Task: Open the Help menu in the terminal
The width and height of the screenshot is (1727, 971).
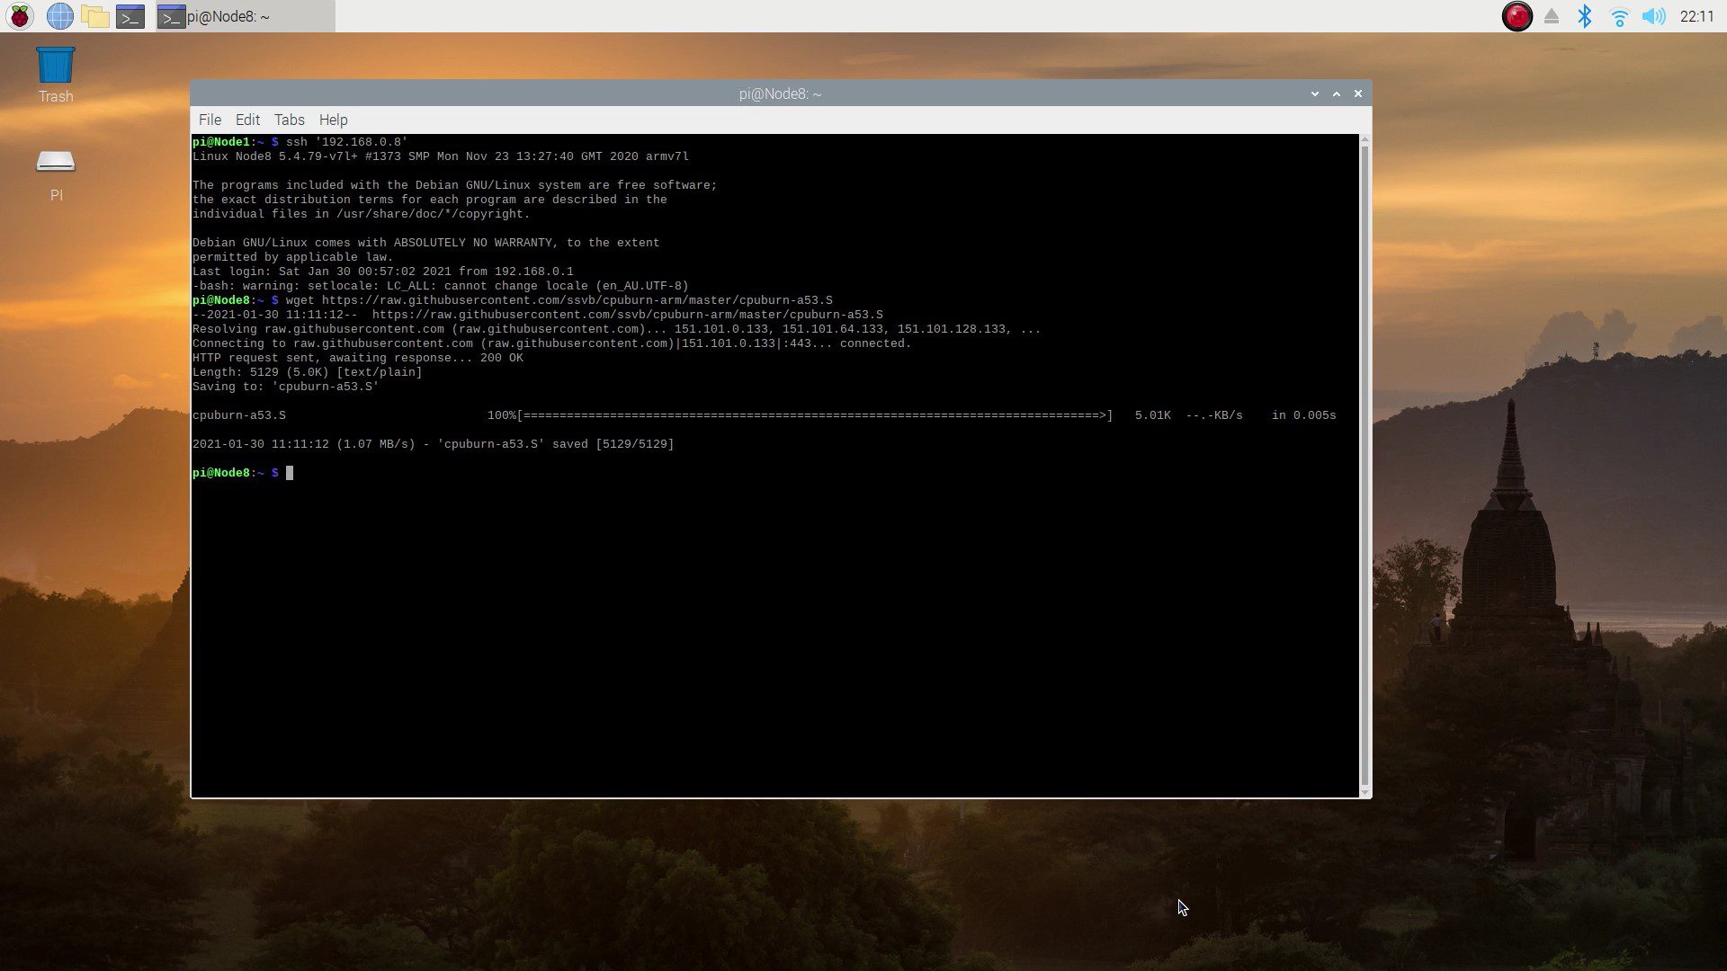Action: coord(333,119)
